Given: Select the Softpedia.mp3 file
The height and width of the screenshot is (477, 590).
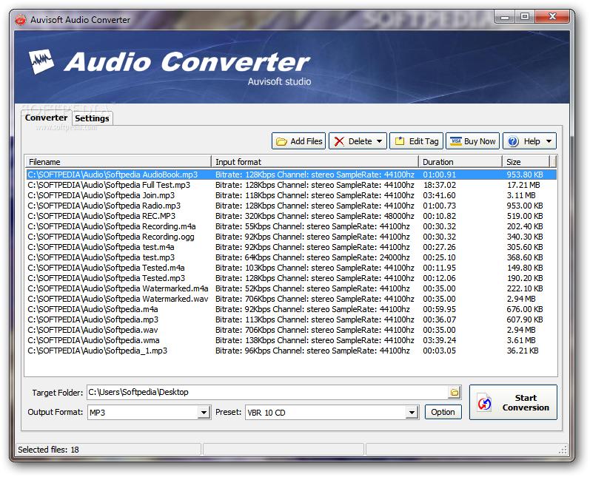Looking at the screenshot, I should (x=93, y=319).
